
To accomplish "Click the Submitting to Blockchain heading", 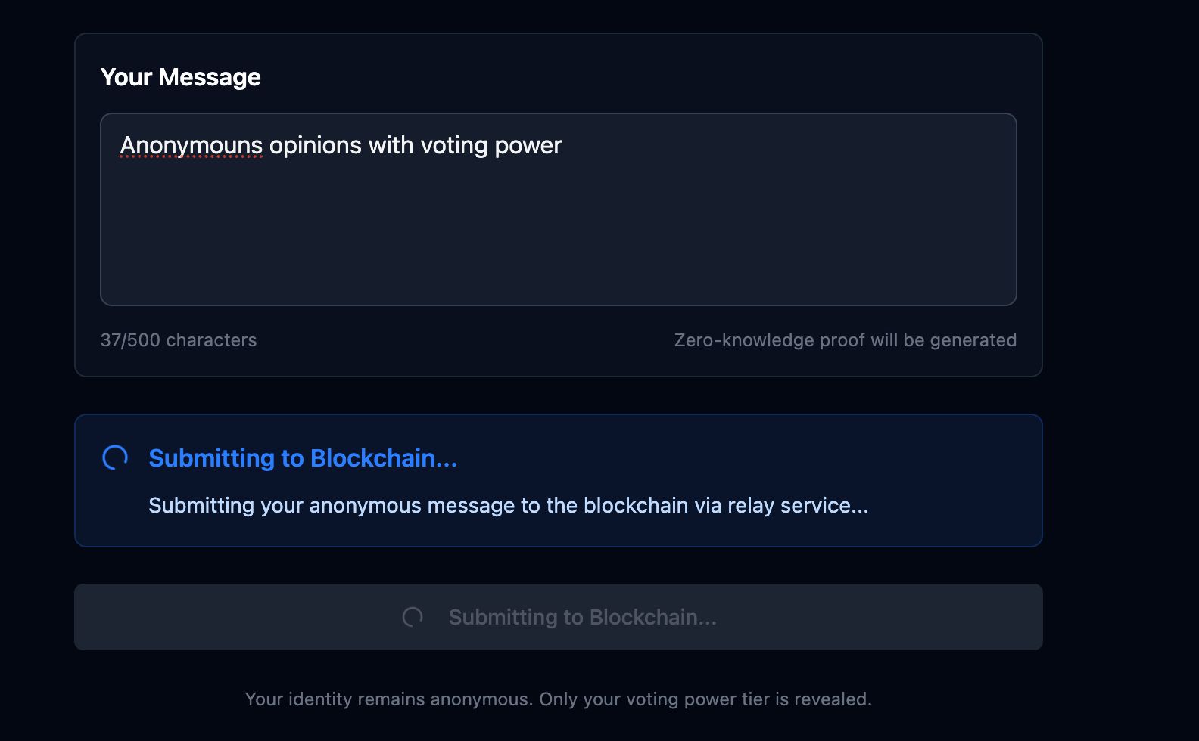I will pos(303,457).
